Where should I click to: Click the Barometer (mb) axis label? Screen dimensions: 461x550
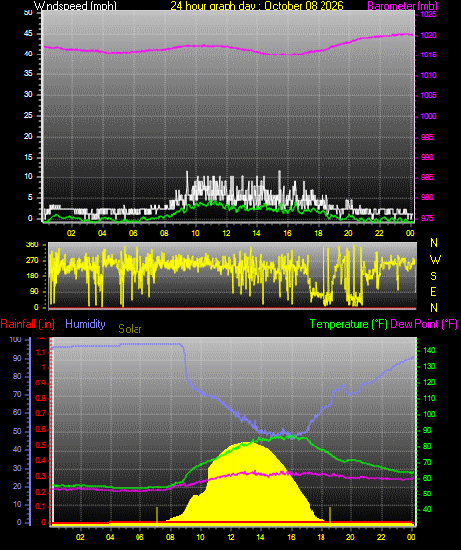(x=403, y=6)
